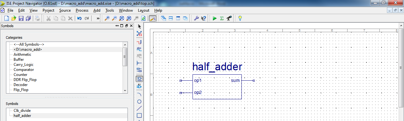Select the Arithmetic category

tap(22, 55)
